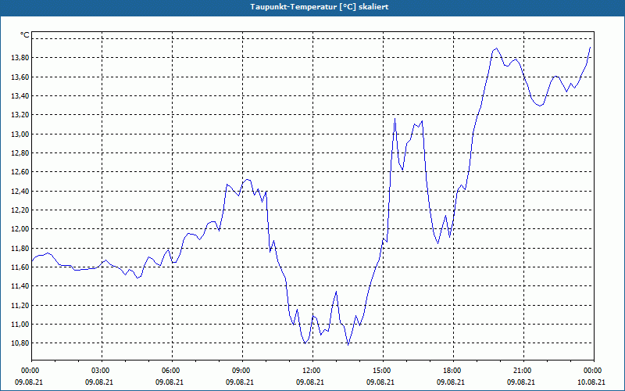Click the 13,40 y-axis label
The height and width of the screenshot is (391, 625).
click(x=21, y=95)
